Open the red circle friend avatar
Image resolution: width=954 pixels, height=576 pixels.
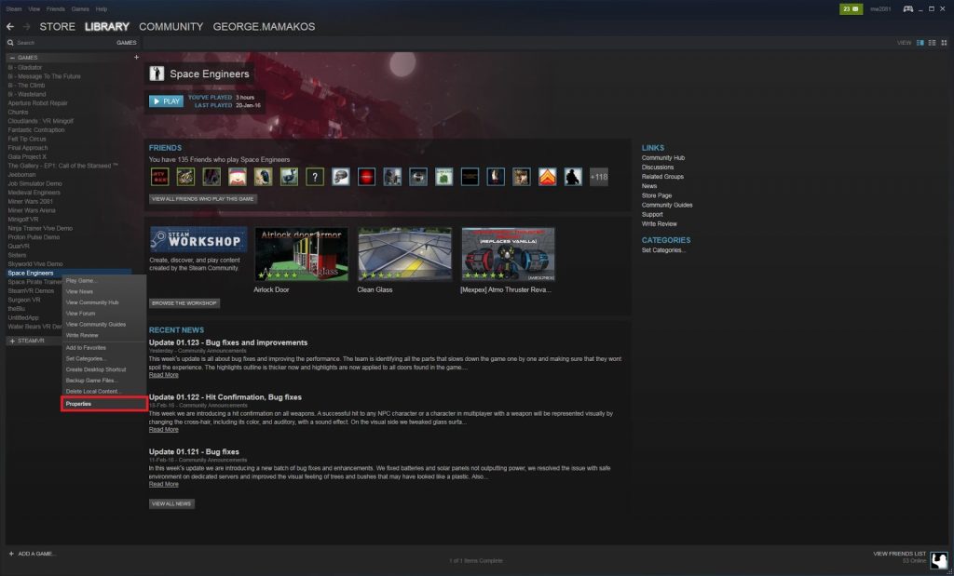[x=366, y=177]
